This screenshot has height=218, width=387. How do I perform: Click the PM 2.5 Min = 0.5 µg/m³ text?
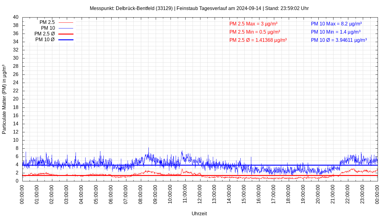point(255,32)
